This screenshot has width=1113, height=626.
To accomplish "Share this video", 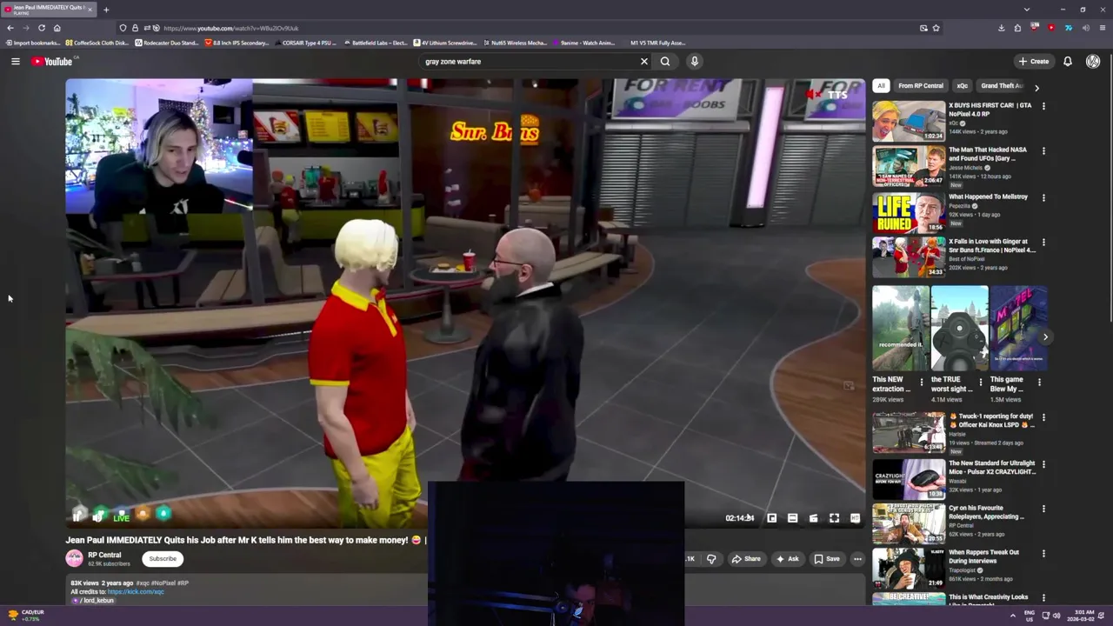I will click(x=746, y=559).
